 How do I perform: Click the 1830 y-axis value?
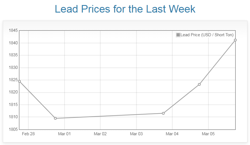13,67
